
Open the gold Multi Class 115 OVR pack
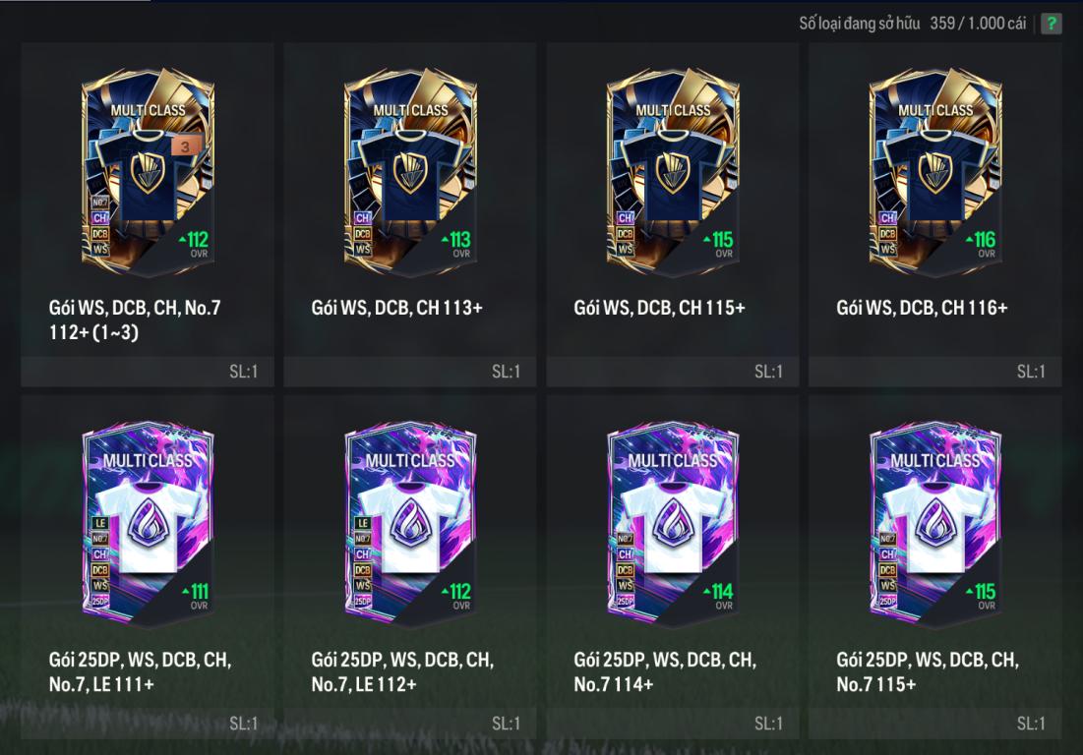673,172
